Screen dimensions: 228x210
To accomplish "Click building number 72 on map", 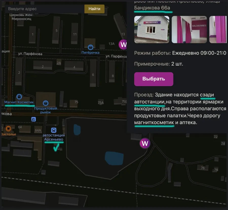I will pos(216,137).
